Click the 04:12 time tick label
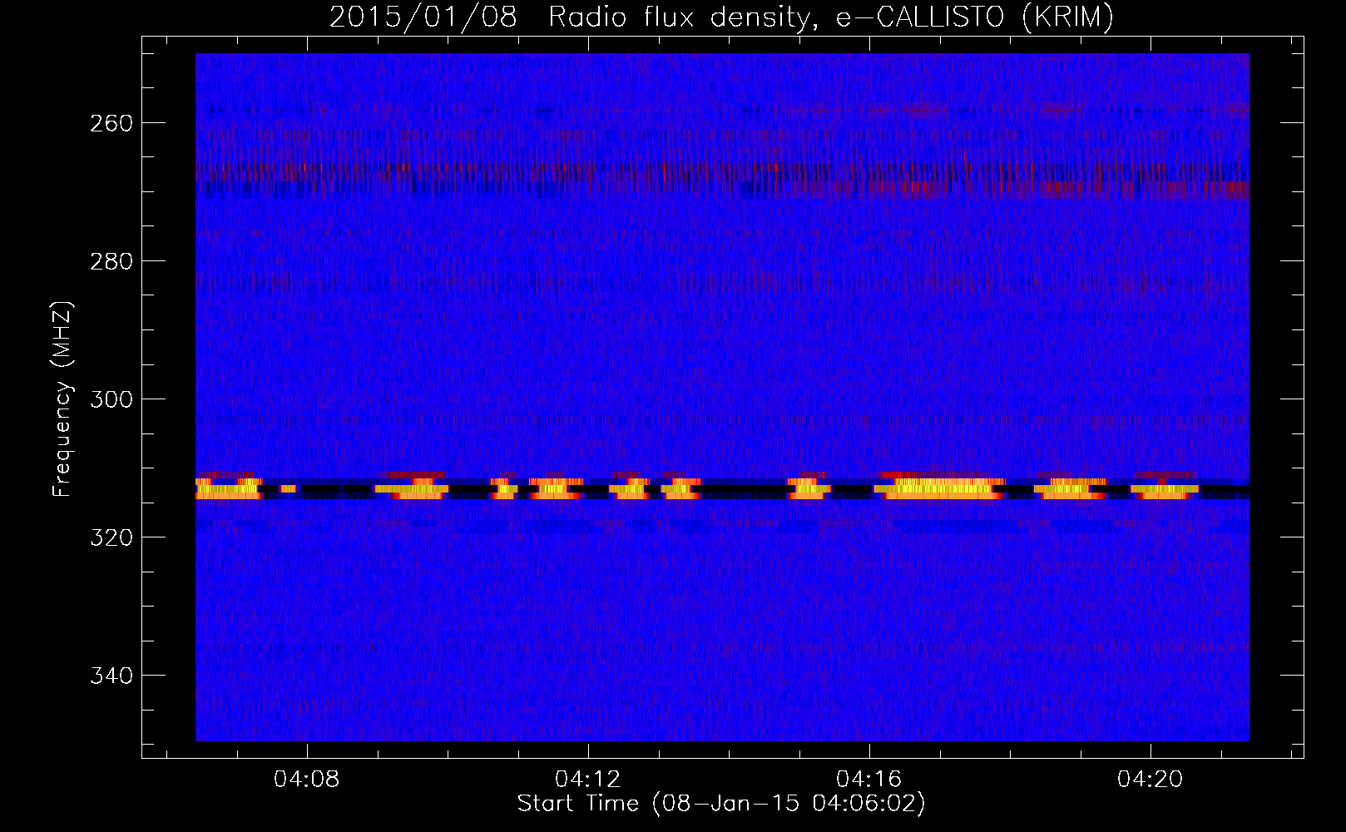The height and width of the screenshot is (832, 1346). pos(588,780)
